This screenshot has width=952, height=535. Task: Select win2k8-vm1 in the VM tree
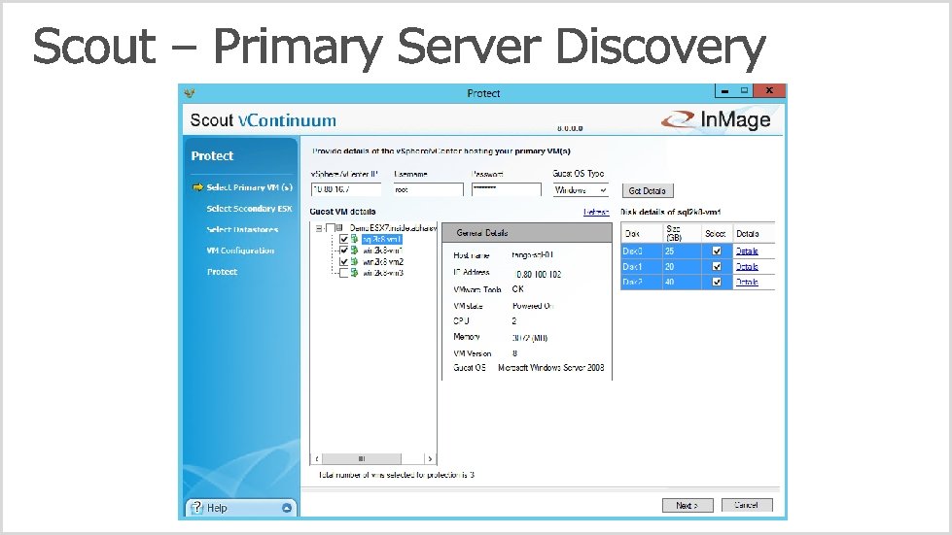[x=383, y=251]
